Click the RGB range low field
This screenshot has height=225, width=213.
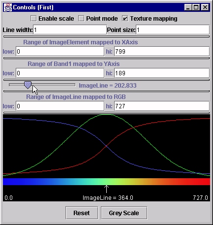coord(60,106)
